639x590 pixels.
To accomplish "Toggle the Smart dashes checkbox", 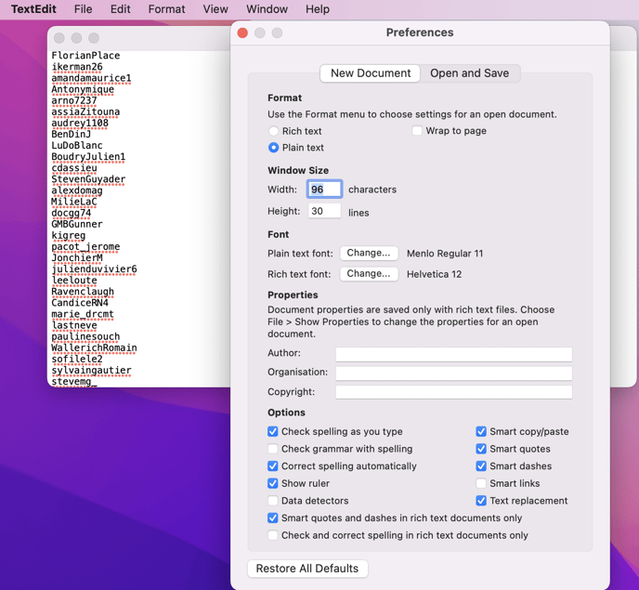I will pyautogui.click(x=481, y=466).
